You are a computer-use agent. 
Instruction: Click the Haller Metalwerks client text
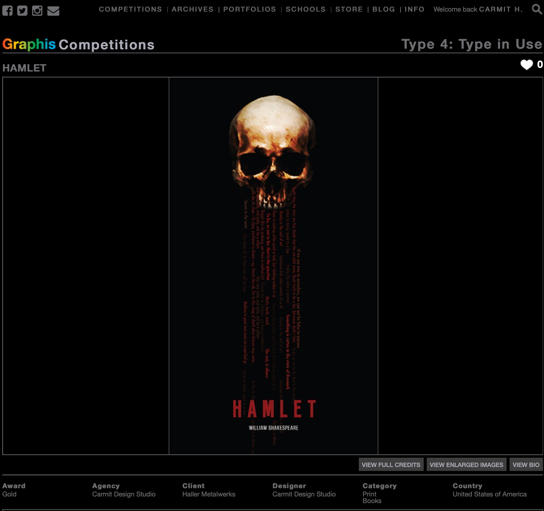(x=209, y=494)
